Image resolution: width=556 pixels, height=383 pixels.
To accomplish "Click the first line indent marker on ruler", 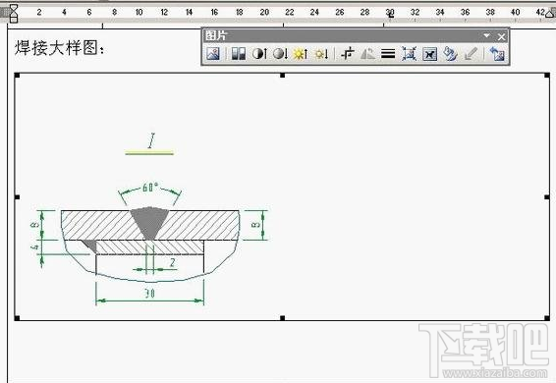I will pos(14,8).
